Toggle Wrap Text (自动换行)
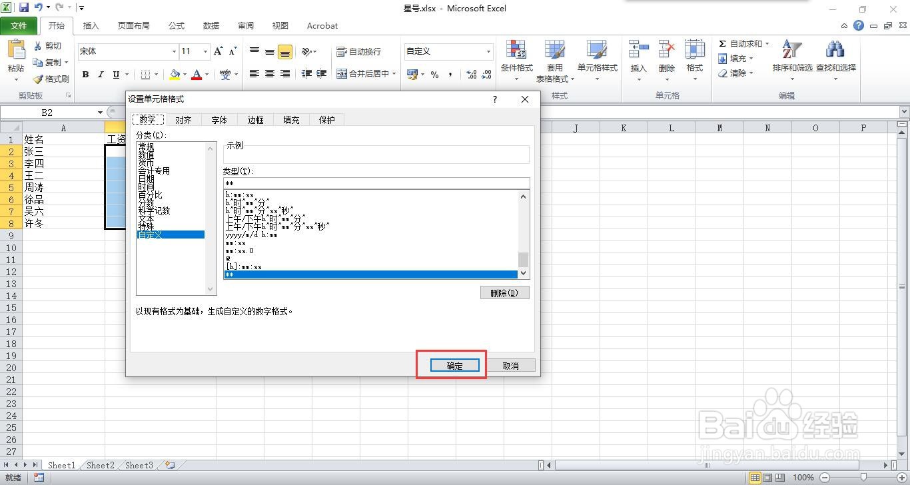The width and height of the screenshot is (910, 485). 359,51
